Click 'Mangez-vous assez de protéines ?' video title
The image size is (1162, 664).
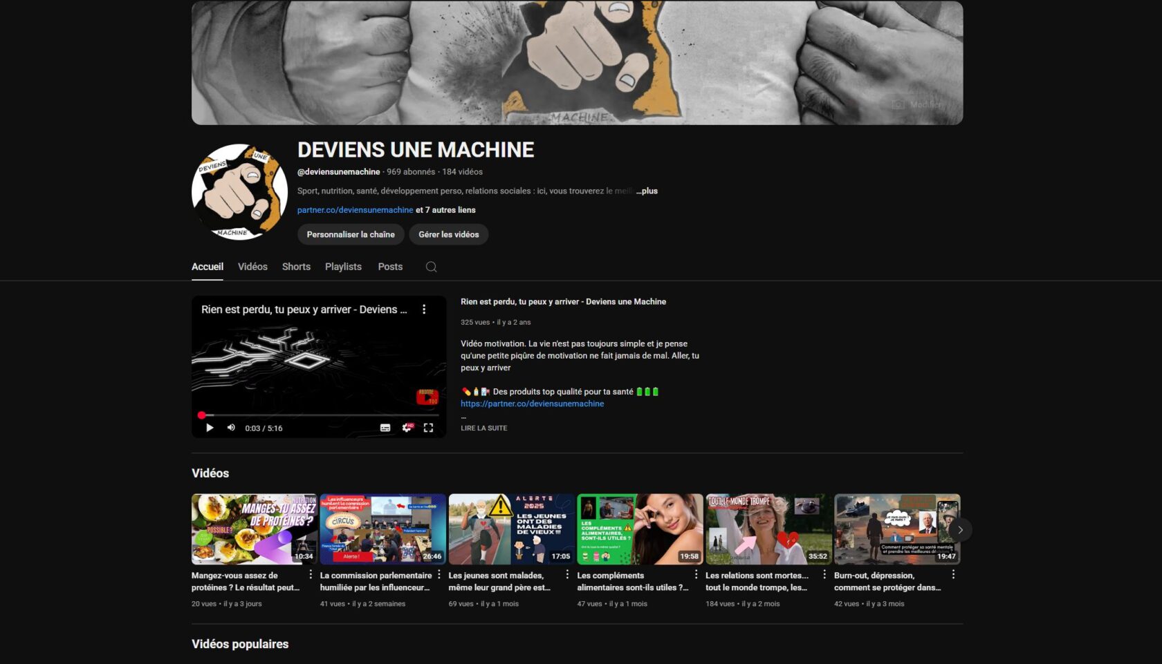click(x=246, y=581)
